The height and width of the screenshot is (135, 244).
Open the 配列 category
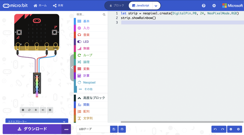point(91,112)
